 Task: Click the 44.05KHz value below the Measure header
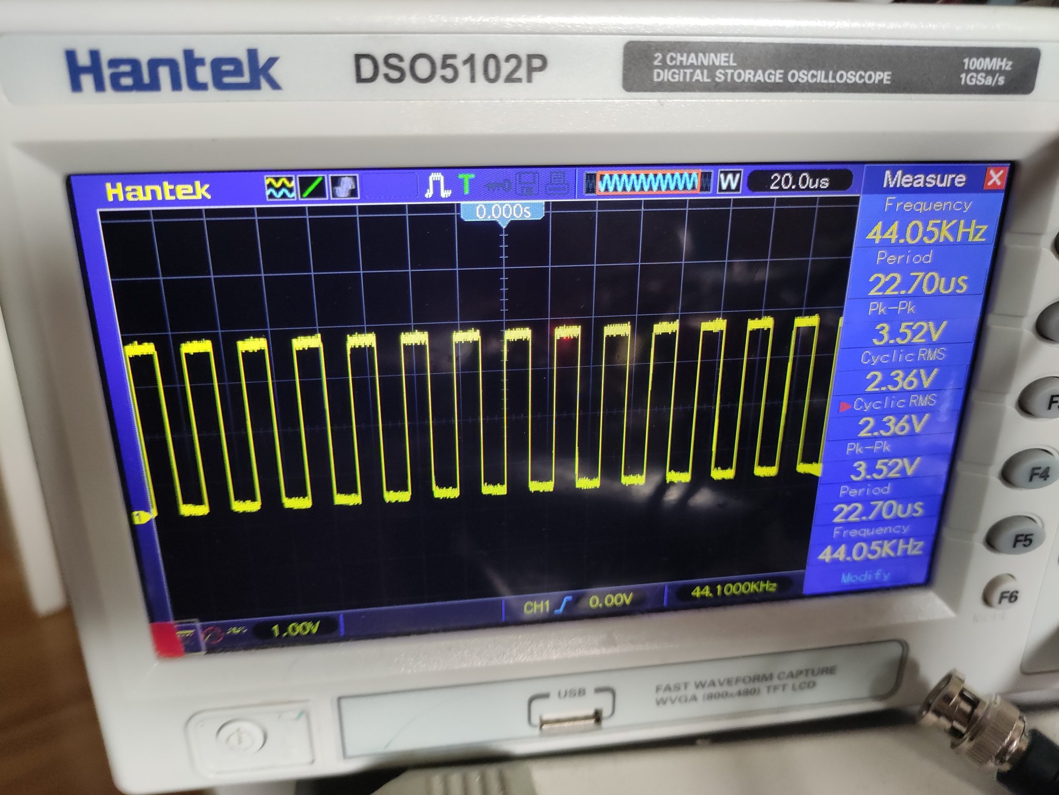click(x=925, y=232)
